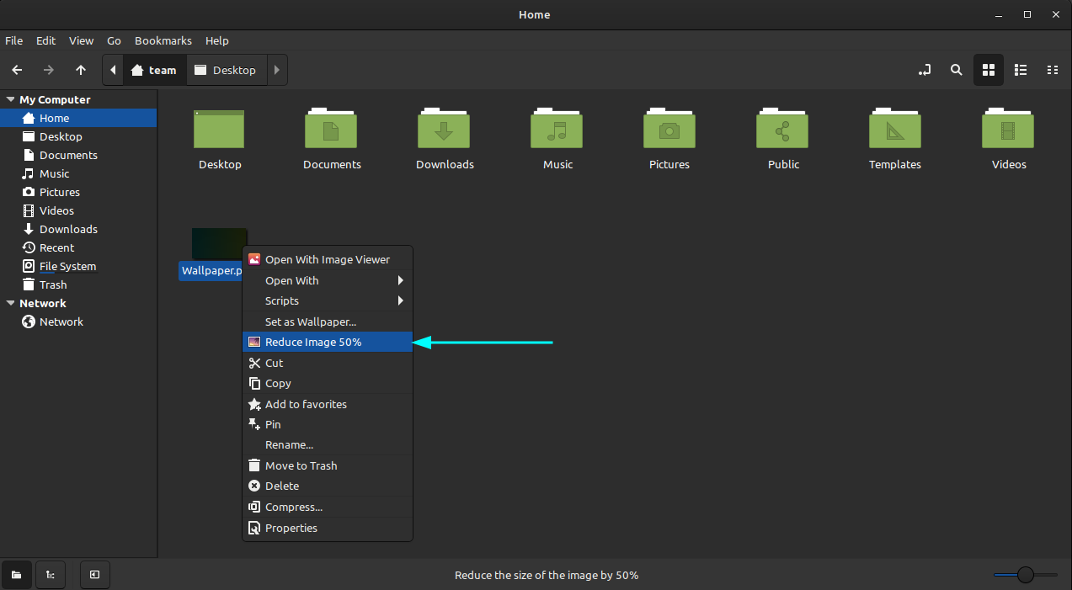1072x590 pixels.
Task: Open the Bookmarks menu
Action: click(163, 40)
